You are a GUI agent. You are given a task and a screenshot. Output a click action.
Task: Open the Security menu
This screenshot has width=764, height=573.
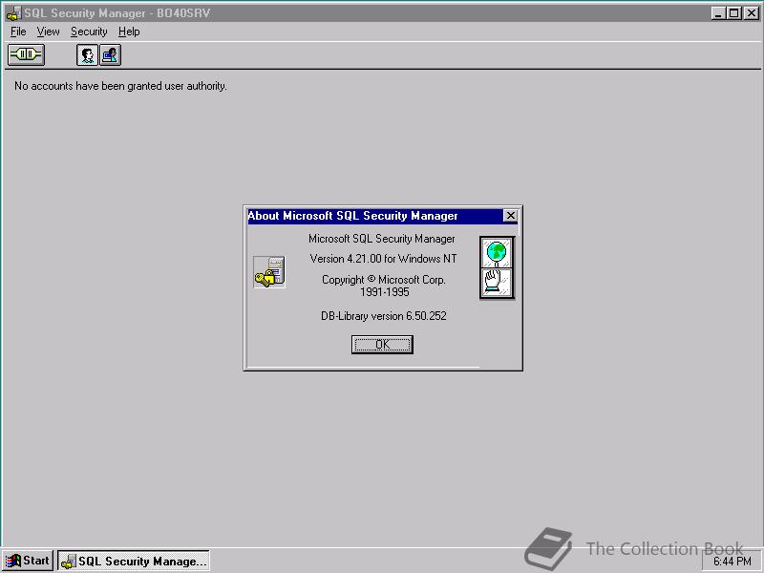89,32
